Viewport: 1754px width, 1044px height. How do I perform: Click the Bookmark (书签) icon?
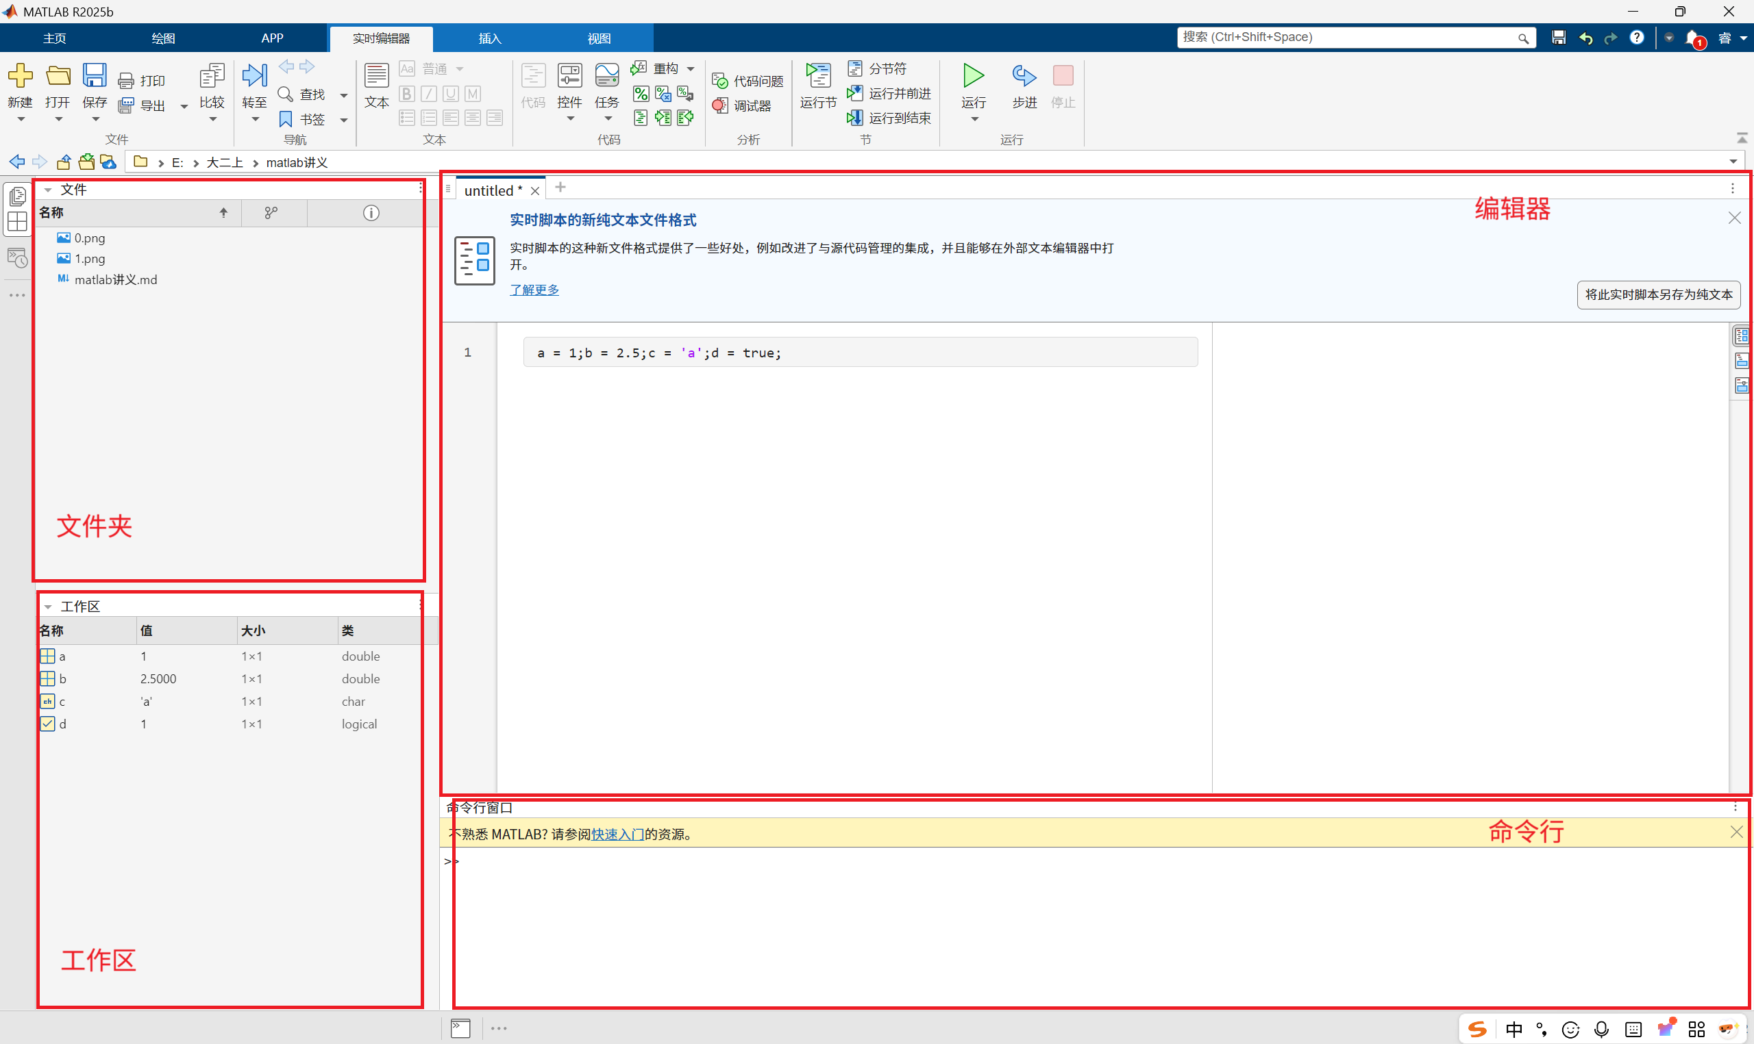point(286,119)
